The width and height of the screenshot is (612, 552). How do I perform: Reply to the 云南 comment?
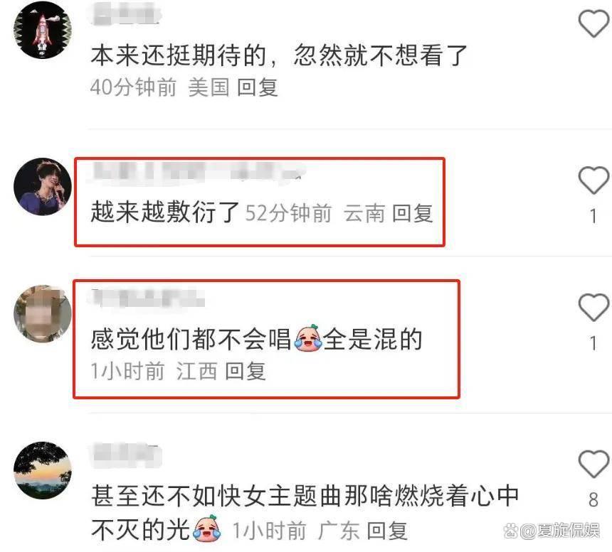coord(413,213)
